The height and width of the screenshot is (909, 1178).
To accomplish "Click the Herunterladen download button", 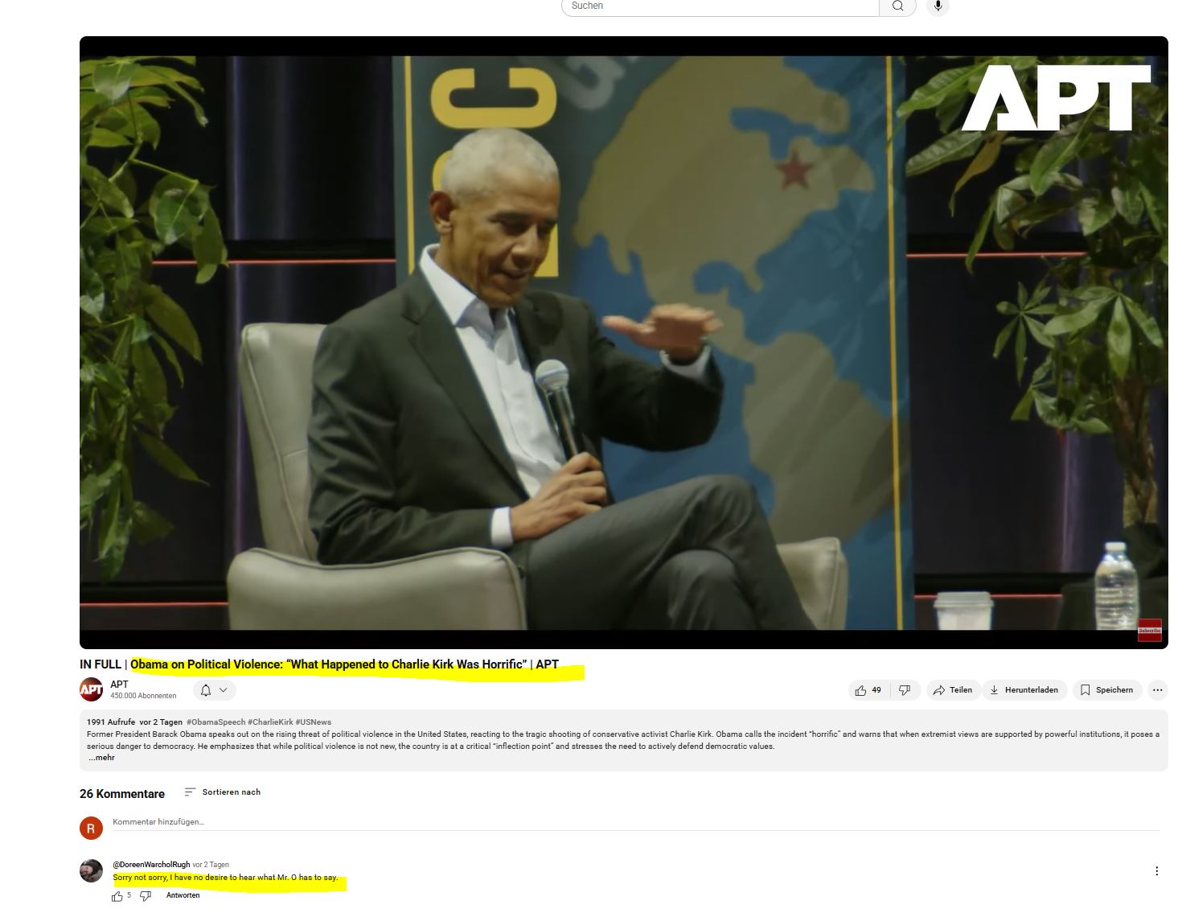I will coord(1024,690).
